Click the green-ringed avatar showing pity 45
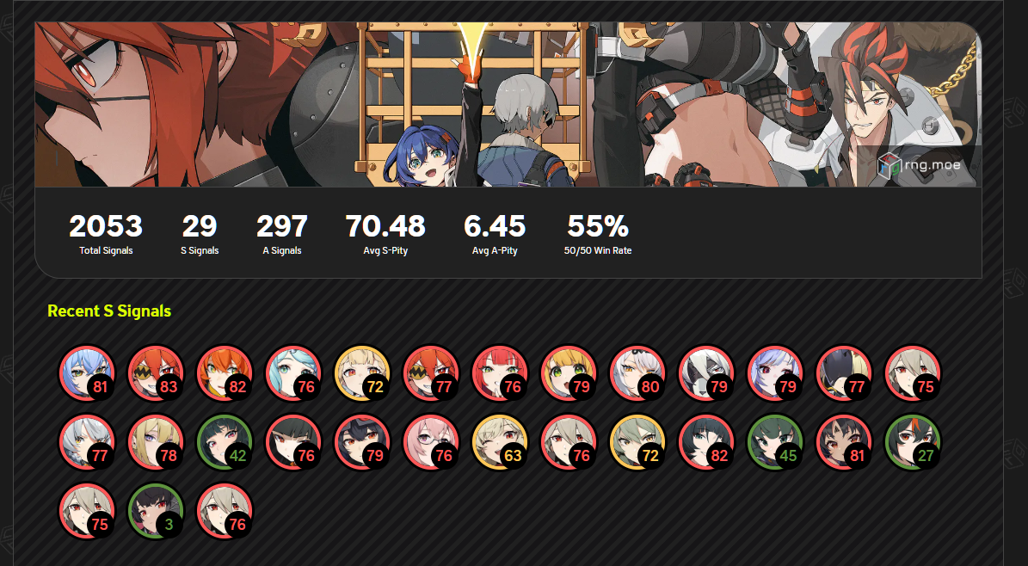The width and height of the screenshot is (1028, 566). click(776, 443)
